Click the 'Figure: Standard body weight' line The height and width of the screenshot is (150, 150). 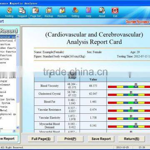tap(60, 57)
